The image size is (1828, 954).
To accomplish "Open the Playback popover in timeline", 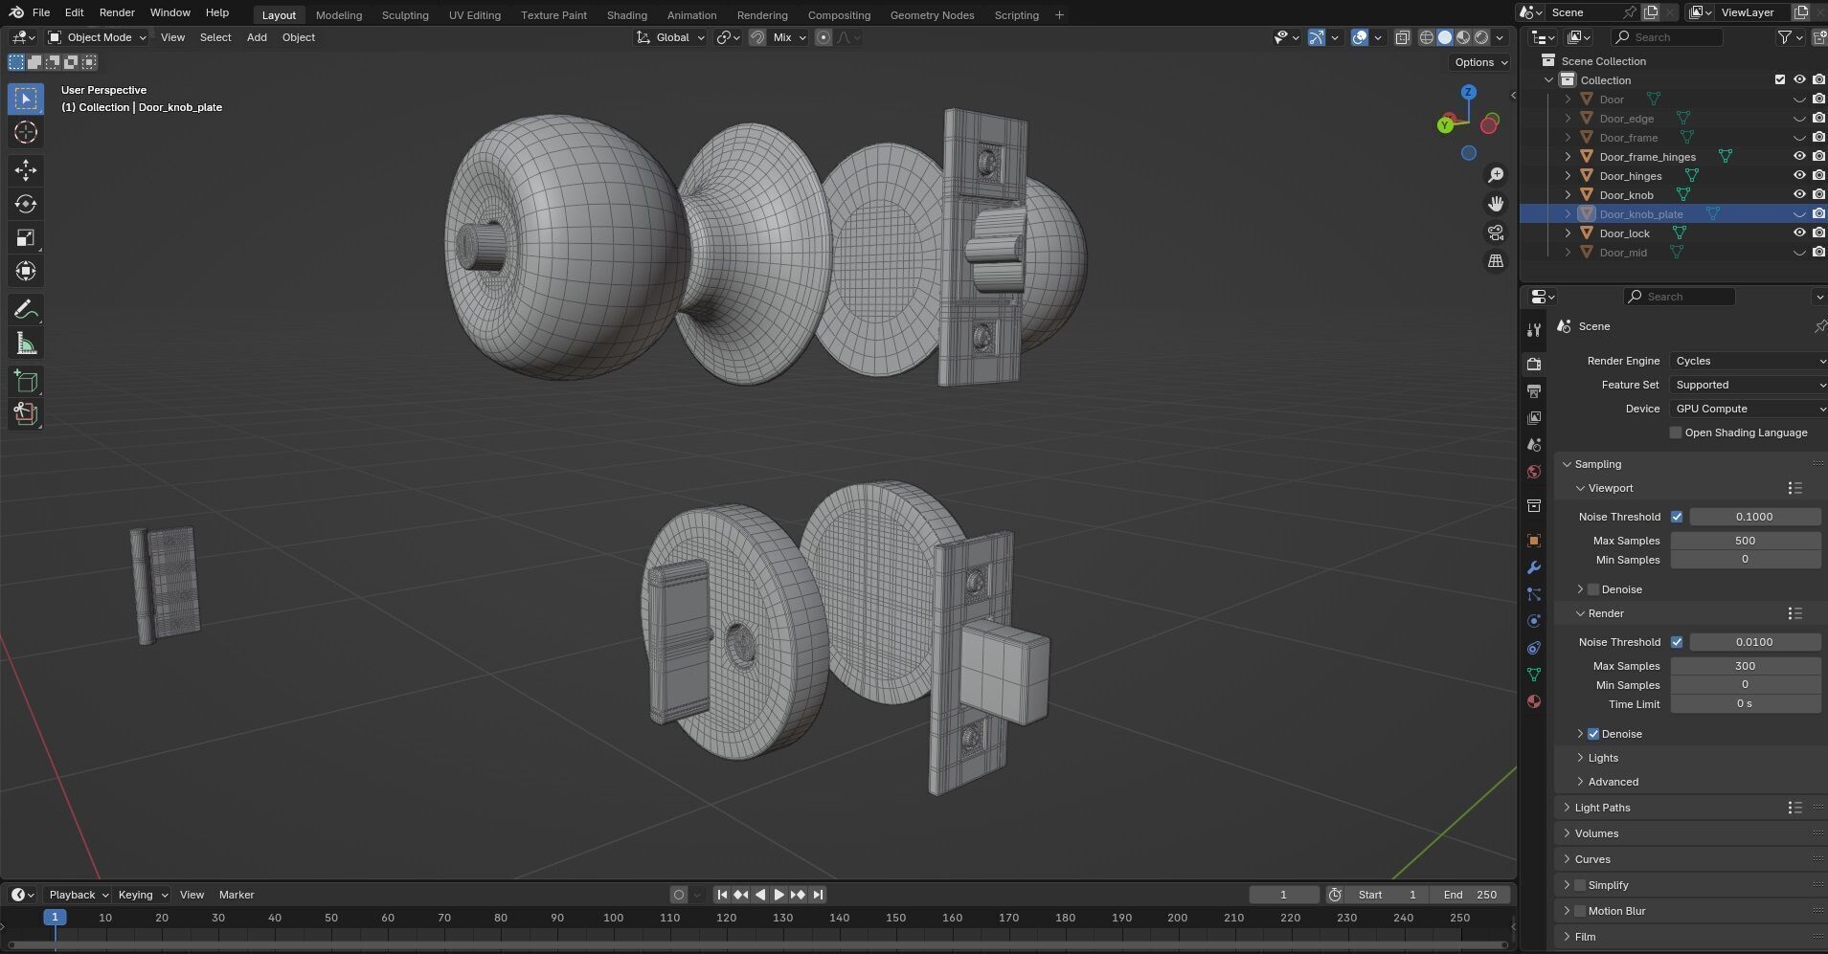I will click(x=79, y=895).
